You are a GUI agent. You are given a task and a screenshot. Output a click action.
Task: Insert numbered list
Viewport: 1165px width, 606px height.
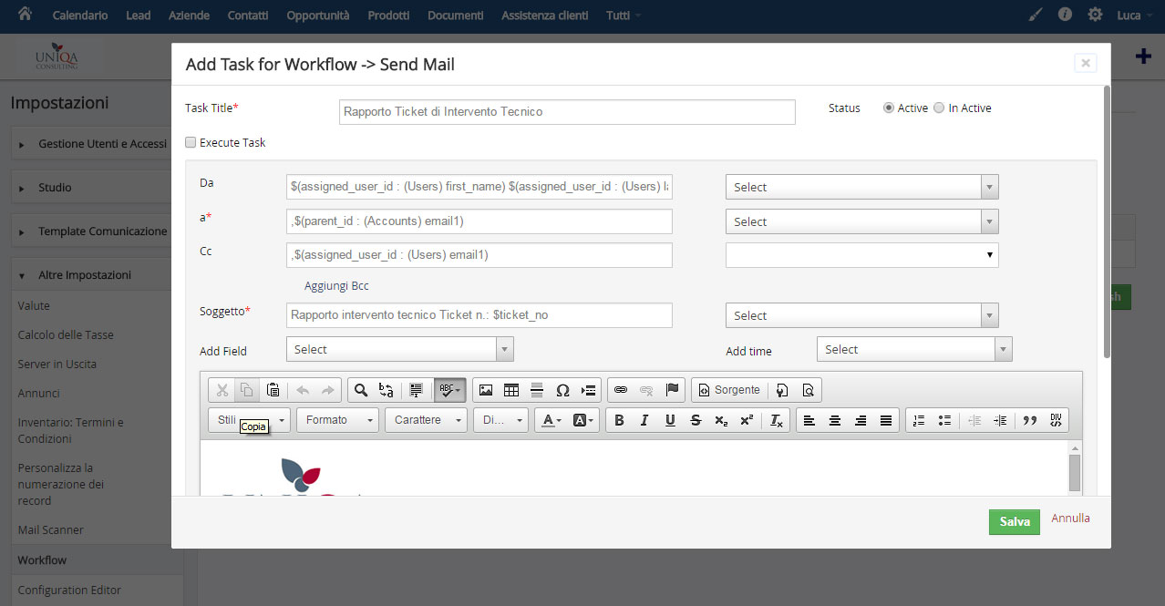919,420
